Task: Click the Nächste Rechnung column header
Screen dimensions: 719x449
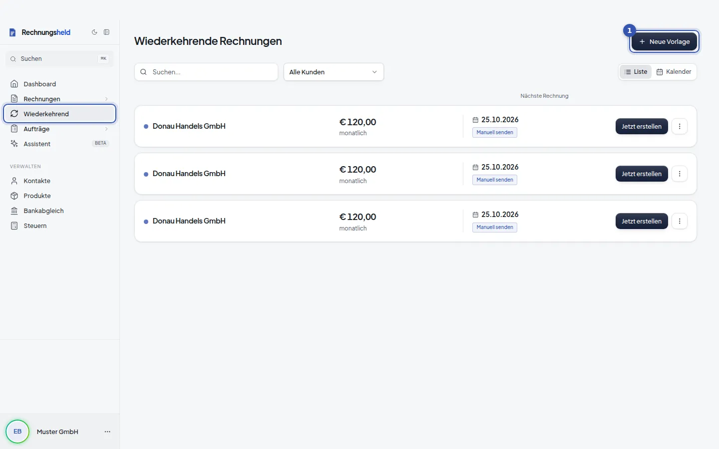Action: 544,96
